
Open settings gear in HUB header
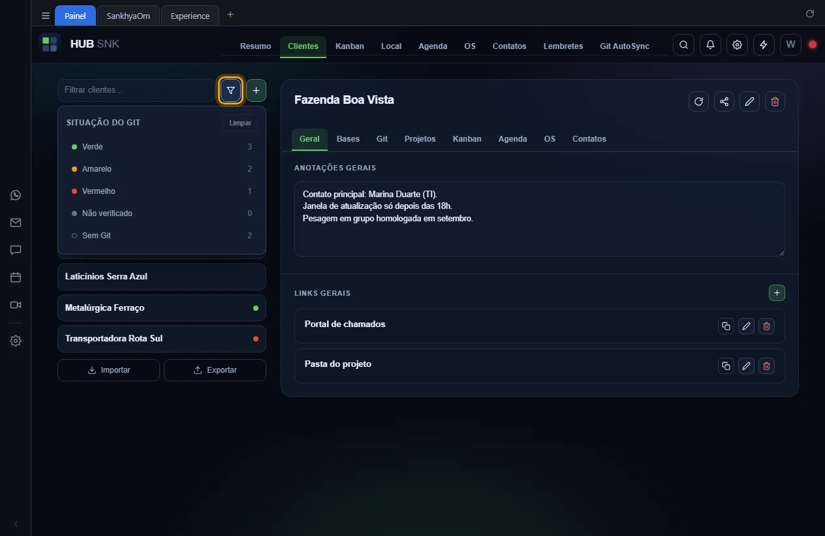coord(737,45)
